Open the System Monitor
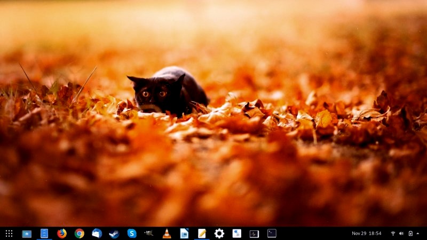427x240 pixels. pyautogui.click(x=254, y=234)
